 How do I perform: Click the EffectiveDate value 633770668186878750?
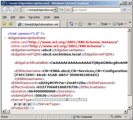tap(57, 87)
